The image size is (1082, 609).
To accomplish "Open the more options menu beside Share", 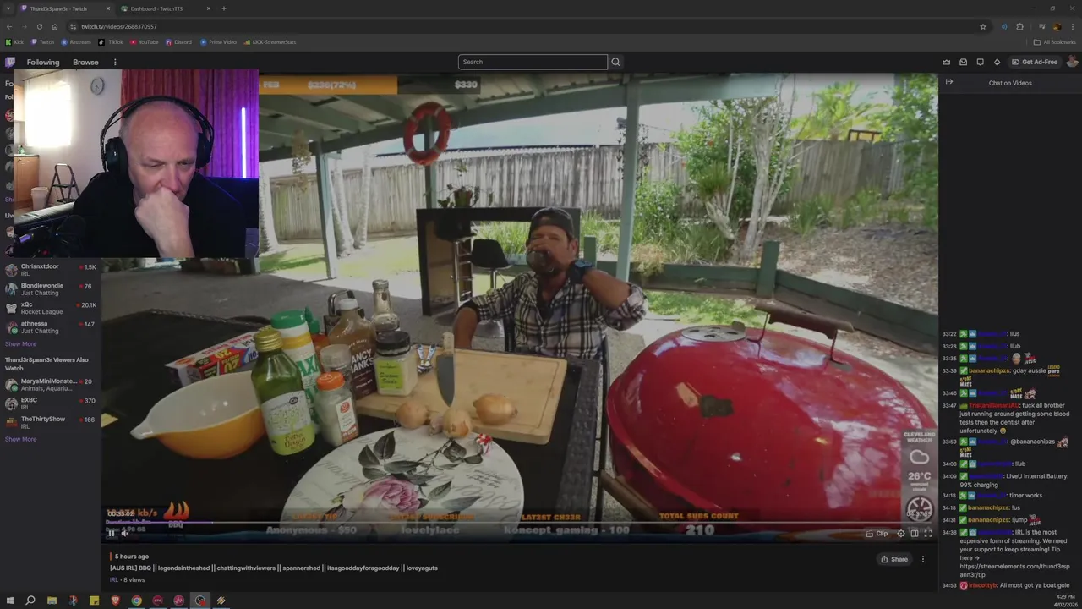I will click(923, 559).
